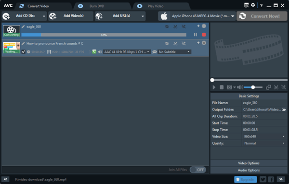The height and width of the screenshot is (184, 289).
Task: Expand the Add URL(s) dropdown arrow
Action: 143,16
